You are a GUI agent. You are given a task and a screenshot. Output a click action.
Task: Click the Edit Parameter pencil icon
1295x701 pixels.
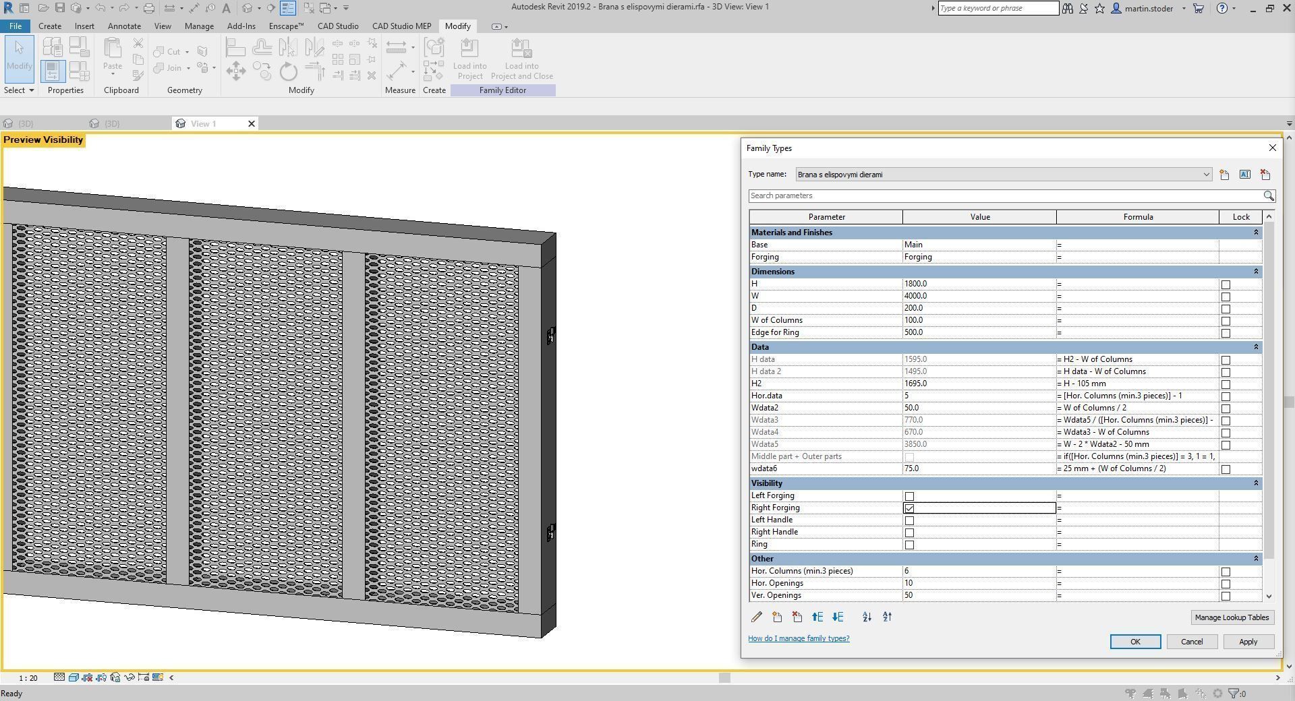[x=757, y=617]
